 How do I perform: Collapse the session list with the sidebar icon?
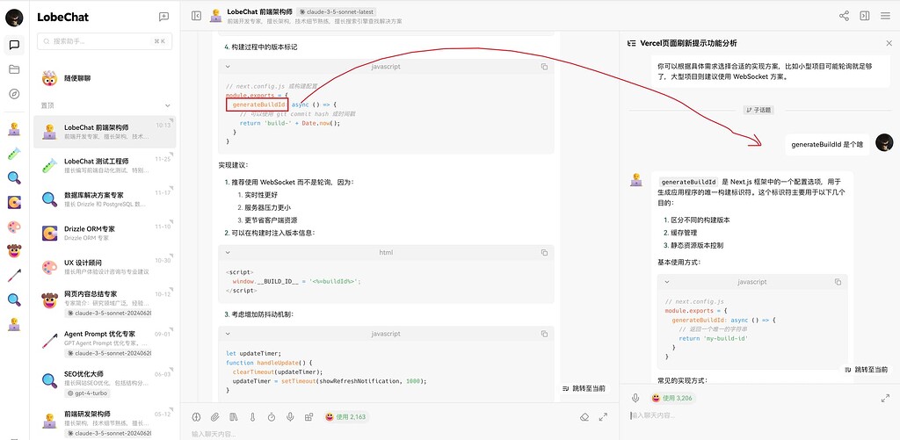click(196, 16)
